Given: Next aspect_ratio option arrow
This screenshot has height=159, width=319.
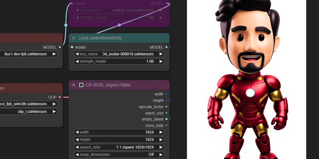Looking at the screenshot, I should [161, 147].
